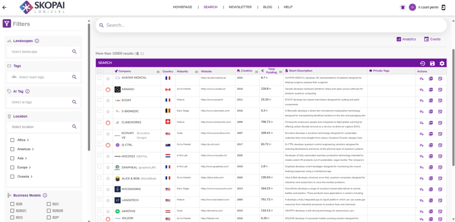
Task: Open the PDF export icon for ECOAT row
Action: [x=431, y=100]
